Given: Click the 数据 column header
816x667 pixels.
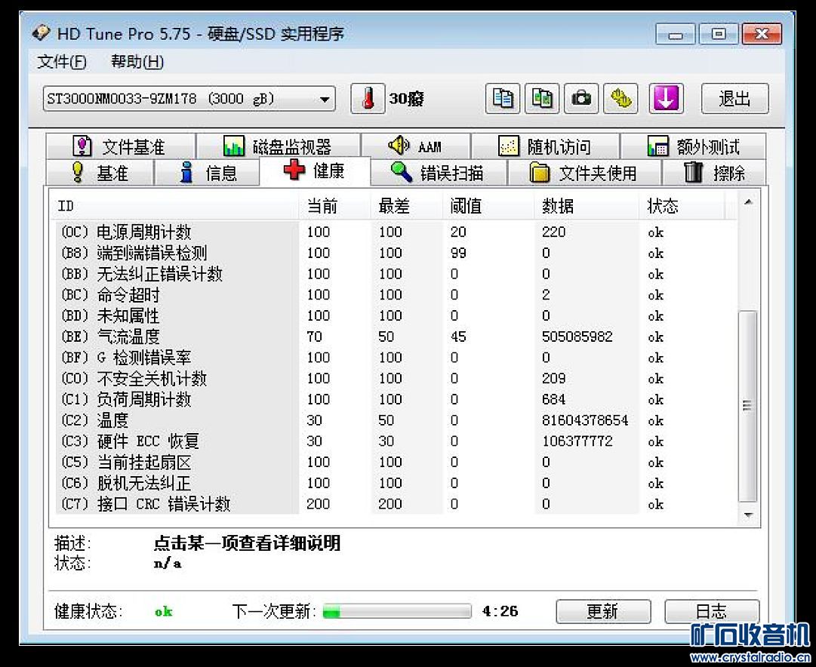Looking at the screenshot, I should (x=586, y=206).
